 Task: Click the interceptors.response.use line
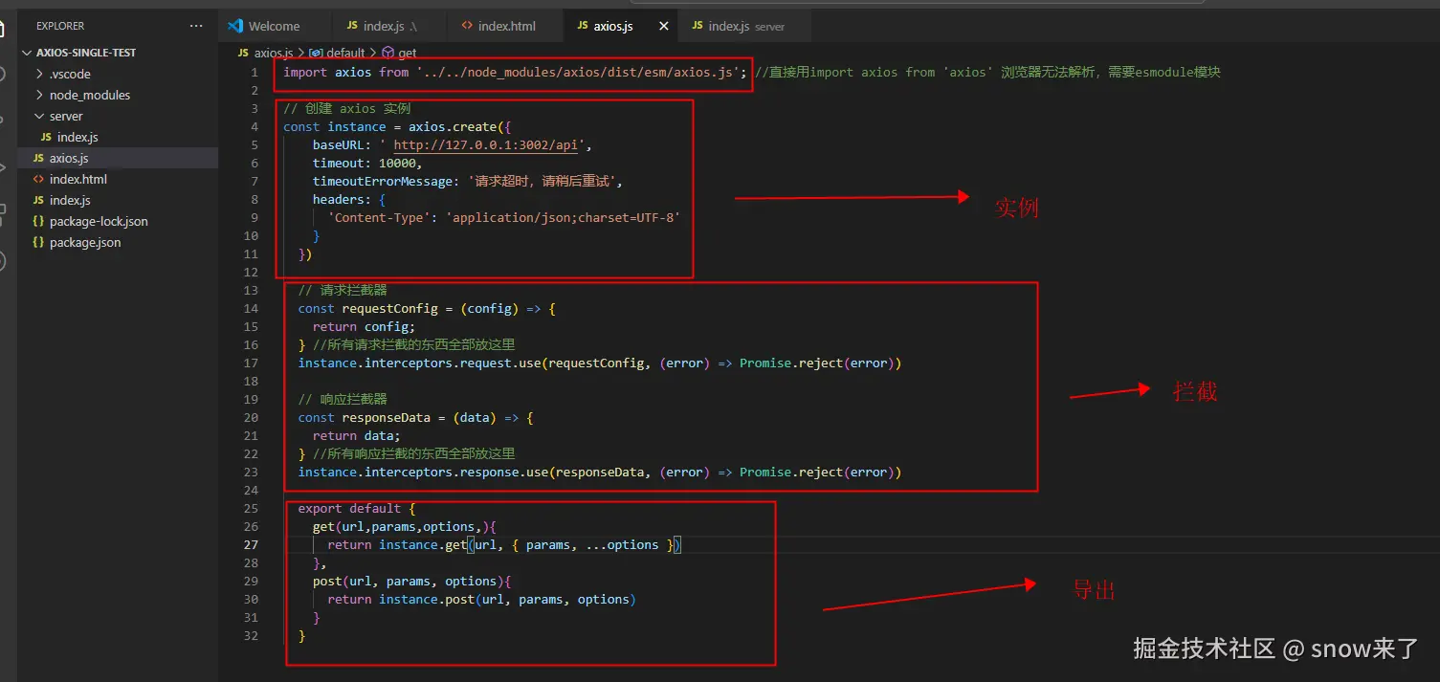pyautogui.click(x=600, y=473)
